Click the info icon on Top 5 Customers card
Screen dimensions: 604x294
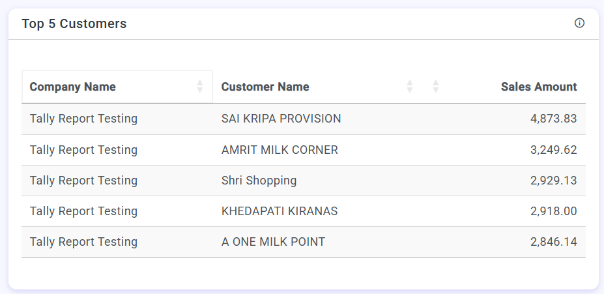579,23
